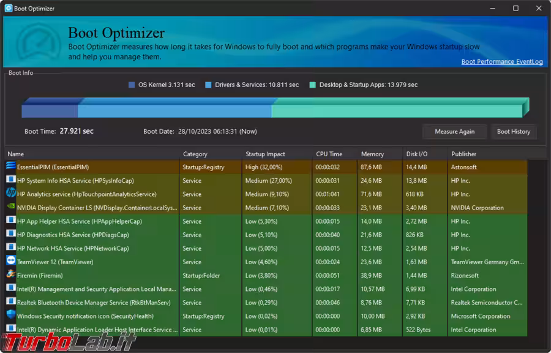This screenshot has height=353, width=551.
Task: Click the Firemin icon in list
Action: (10, 275)
